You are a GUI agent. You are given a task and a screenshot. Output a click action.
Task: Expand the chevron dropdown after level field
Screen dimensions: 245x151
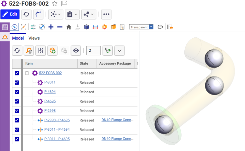[119, 50]
